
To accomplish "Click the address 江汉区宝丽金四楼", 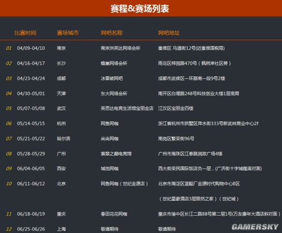I will 176,109.
